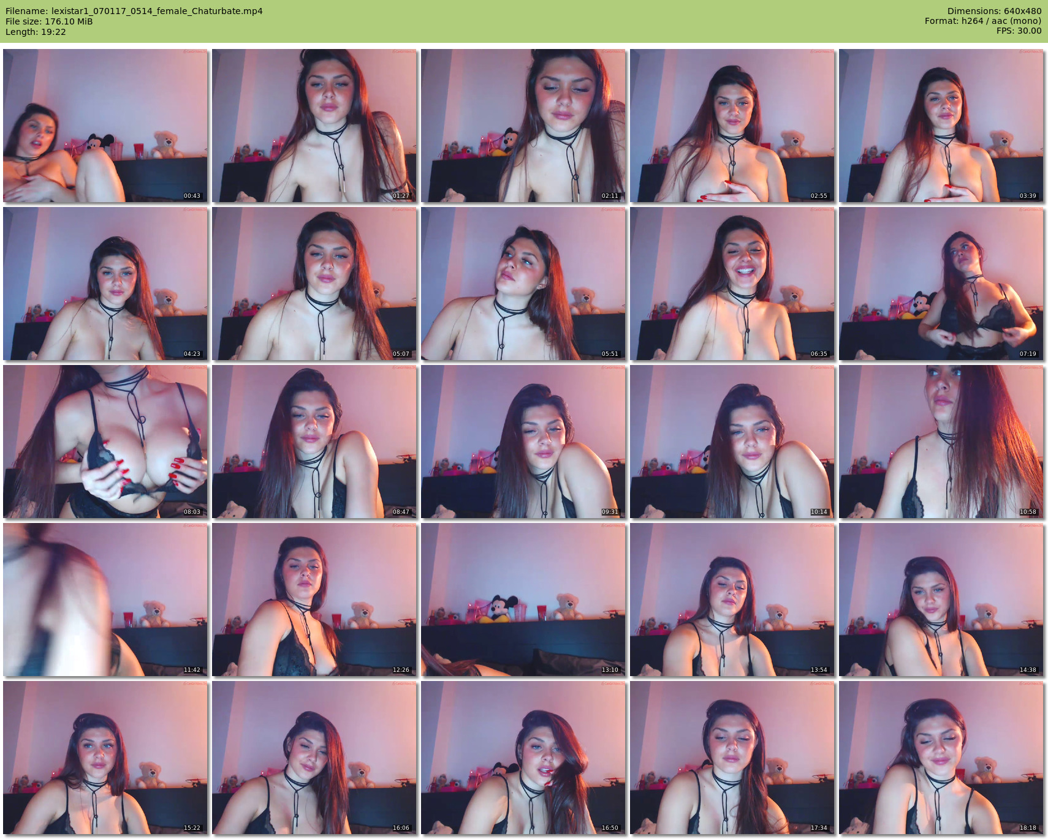Click the thumbnail timestamped 00:43
The width and height of the screenshot is (1048, 839).
(105, 126)
